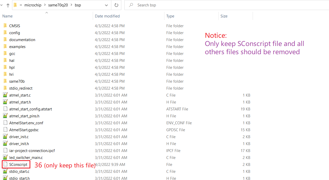Click the atmel_start.c file icon
Image resolution: width=329 pixels, height=180 pixels.
[5, 95]
